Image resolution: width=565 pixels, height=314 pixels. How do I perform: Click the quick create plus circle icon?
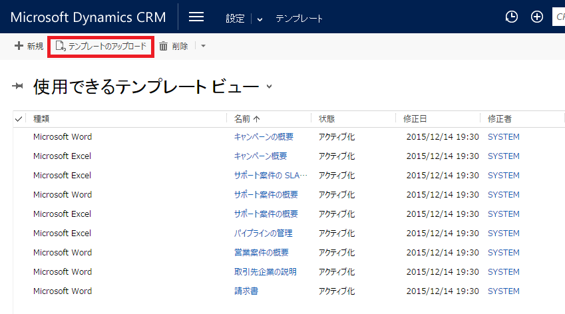pos(537,17)
